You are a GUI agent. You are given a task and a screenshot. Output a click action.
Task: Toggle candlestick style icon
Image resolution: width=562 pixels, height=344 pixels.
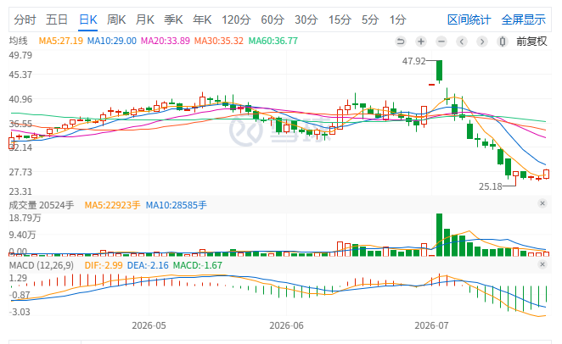pos(503,42)
